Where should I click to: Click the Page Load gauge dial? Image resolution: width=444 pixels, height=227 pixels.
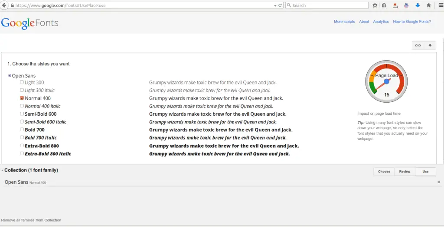tap(386, 81)
